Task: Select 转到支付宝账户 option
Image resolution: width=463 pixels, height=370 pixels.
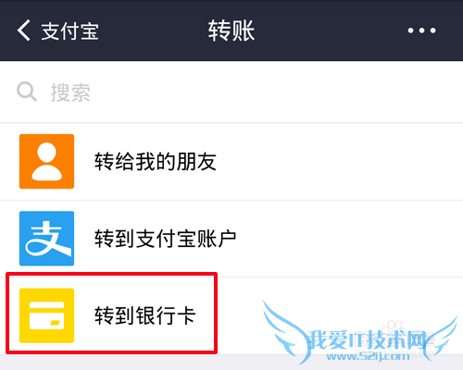Action: 166,239
